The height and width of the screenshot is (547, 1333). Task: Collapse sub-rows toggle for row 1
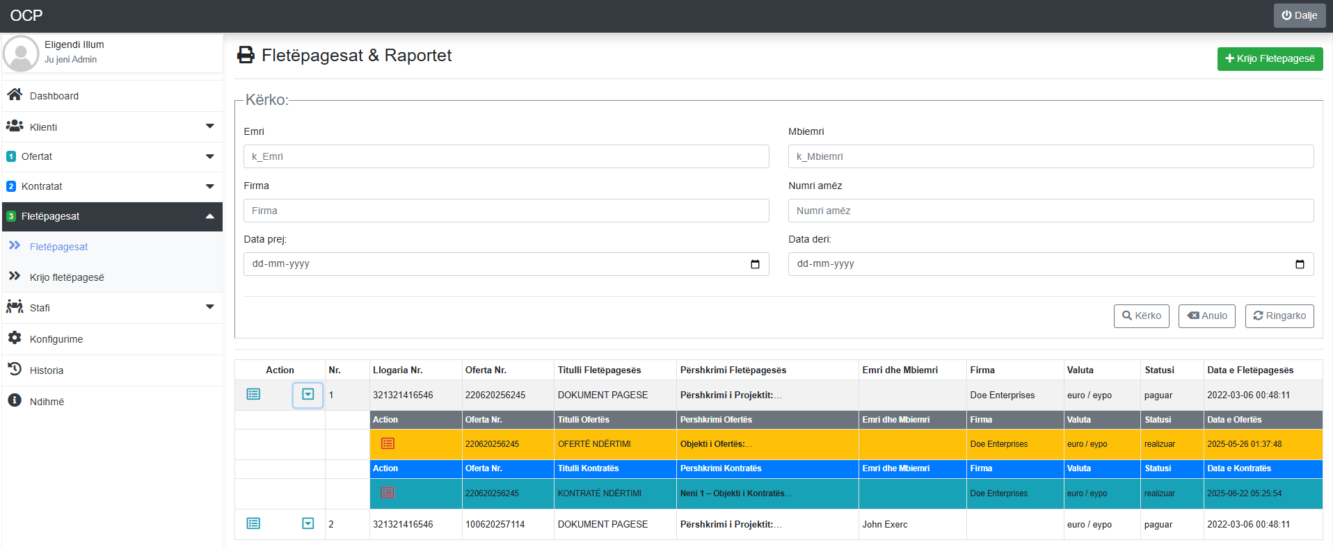[x=308, y=395]
